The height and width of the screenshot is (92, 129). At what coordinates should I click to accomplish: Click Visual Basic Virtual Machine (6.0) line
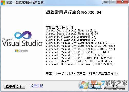(x=72, y=33)
